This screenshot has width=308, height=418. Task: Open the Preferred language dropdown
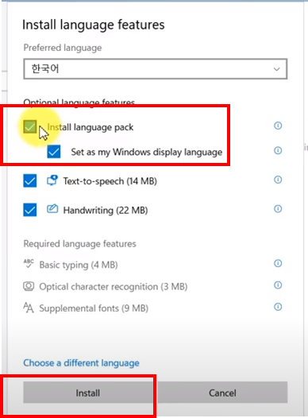(x=156, y=69)
